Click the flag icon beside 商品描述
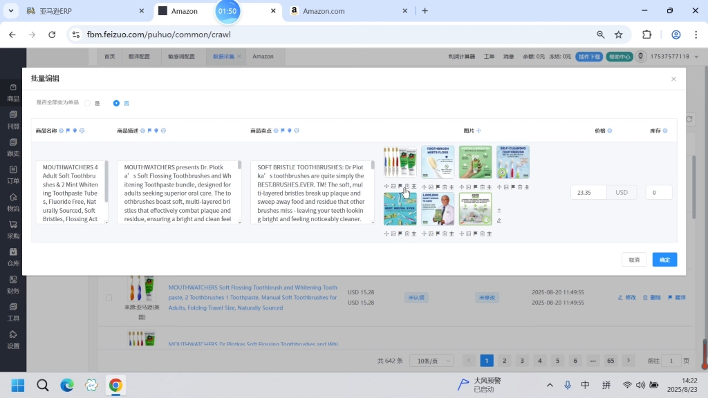The height and width of the screenshot is (398, 708). (149, 131)
